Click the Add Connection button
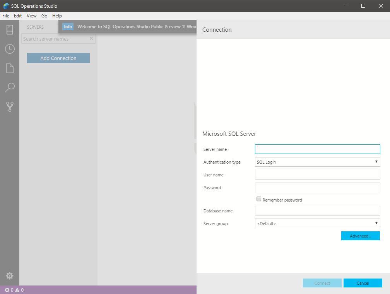 [58, 58]
